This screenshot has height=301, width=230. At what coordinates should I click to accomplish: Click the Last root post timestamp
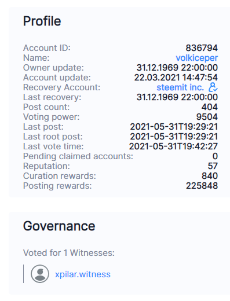pyautogui.click(x=174, y=137)
